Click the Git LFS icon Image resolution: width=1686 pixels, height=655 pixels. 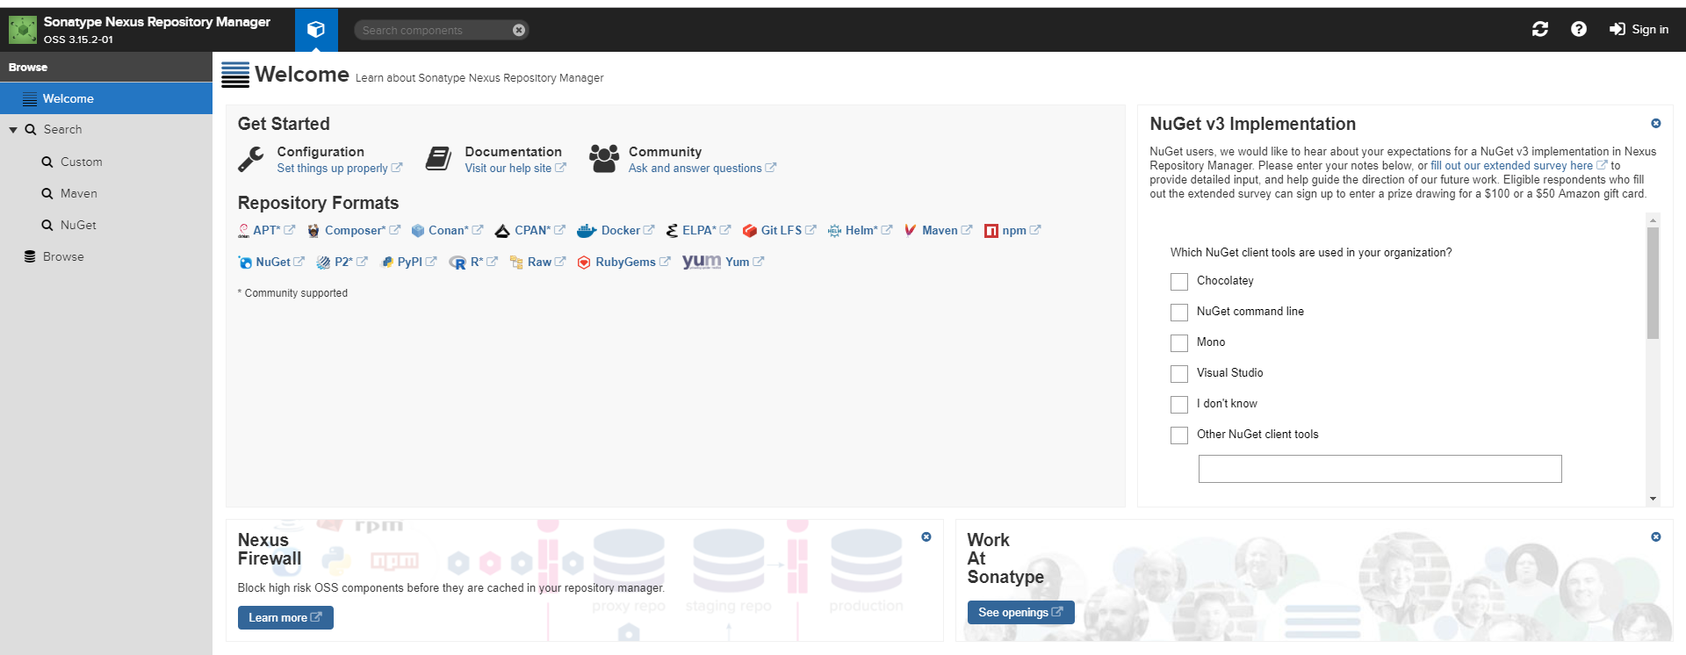pos(749,231)
